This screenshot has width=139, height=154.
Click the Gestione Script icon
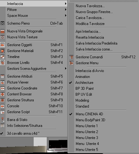point(2,112)
